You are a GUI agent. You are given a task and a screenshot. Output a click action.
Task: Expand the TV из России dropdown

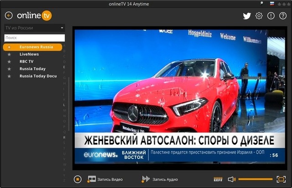(x=62, y=28)
